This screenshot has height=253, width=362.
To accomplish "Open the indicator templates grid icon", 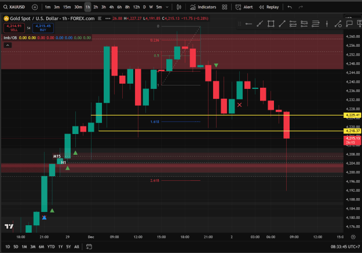I will pyautogui.click(x=224, y=7).
